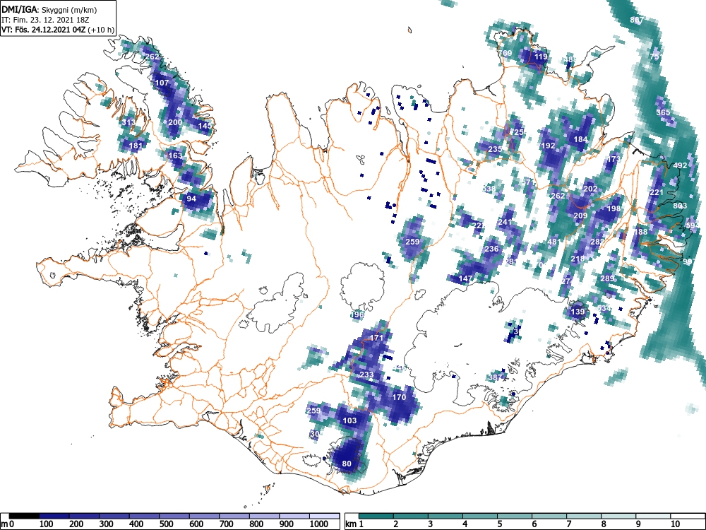Click the 209 visibility value on the map
Viewport: 706px width, 530px height.
click(580, 216)
